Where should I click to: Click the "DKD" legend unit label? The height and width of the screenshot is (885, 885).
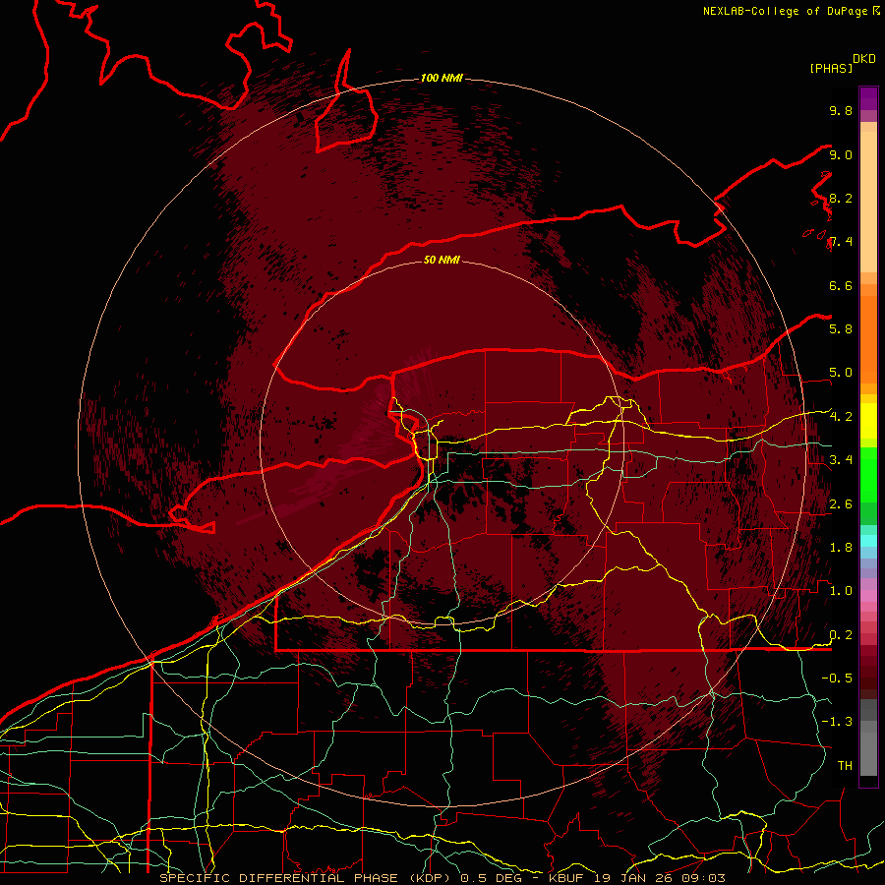[864, 59]
